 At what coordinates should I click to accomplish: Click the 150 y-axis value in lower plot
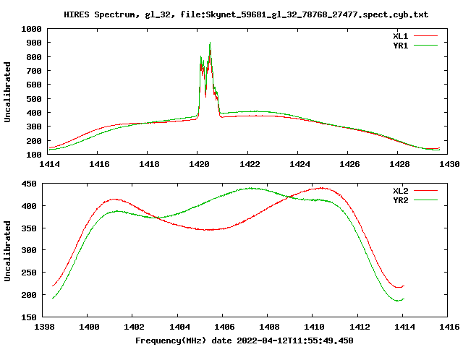29,317
